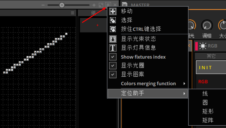
Task: Toggle the 显示光圈 checkbox
Action: click(113, 65)
